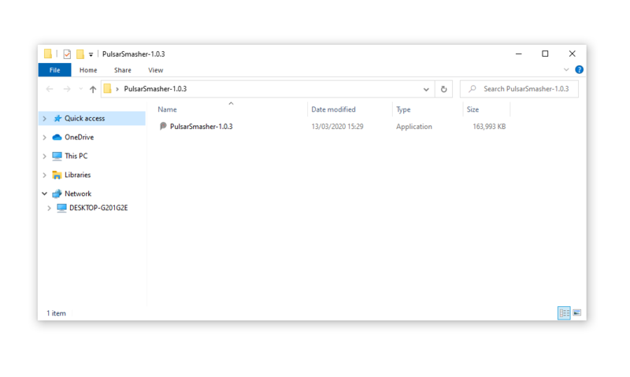Click the New folder quick access icon
This screenshot has width=630, height=377.
(80, 54)
